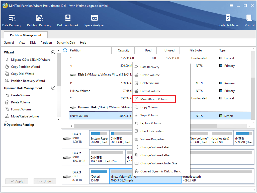Open the Space Analyzer tool
Screen dimensions: 257x193
point(95,21)
